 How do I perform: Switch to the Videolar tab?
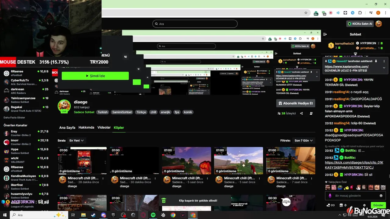(104, 127)
